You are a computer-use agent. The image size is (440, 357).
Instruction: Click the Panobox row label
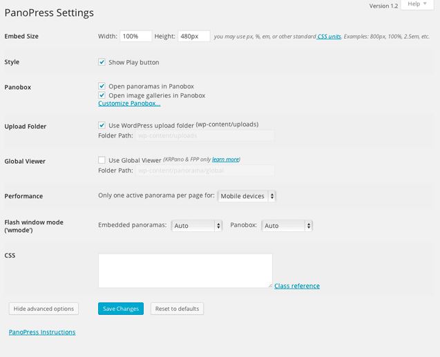18,87
